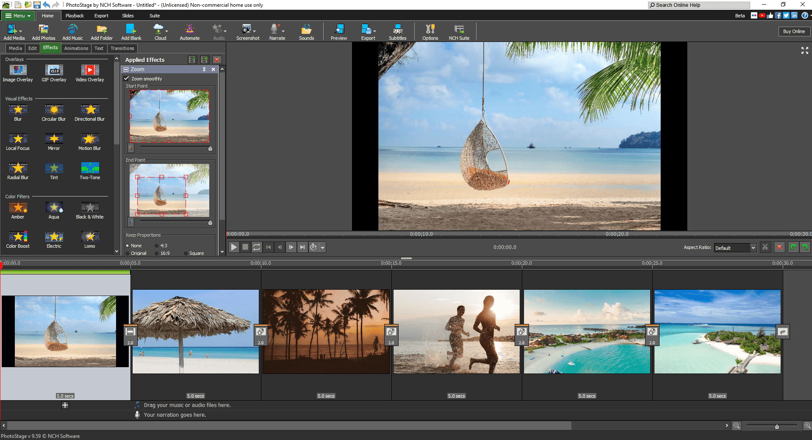
Task: Select the Original proportions radio button
Action: click(x=127, y=253)
